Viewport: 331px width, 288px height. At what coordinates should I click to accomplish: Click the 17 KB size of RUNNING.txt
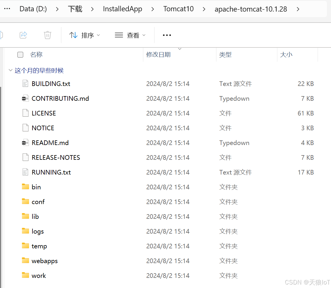[306, 172]
